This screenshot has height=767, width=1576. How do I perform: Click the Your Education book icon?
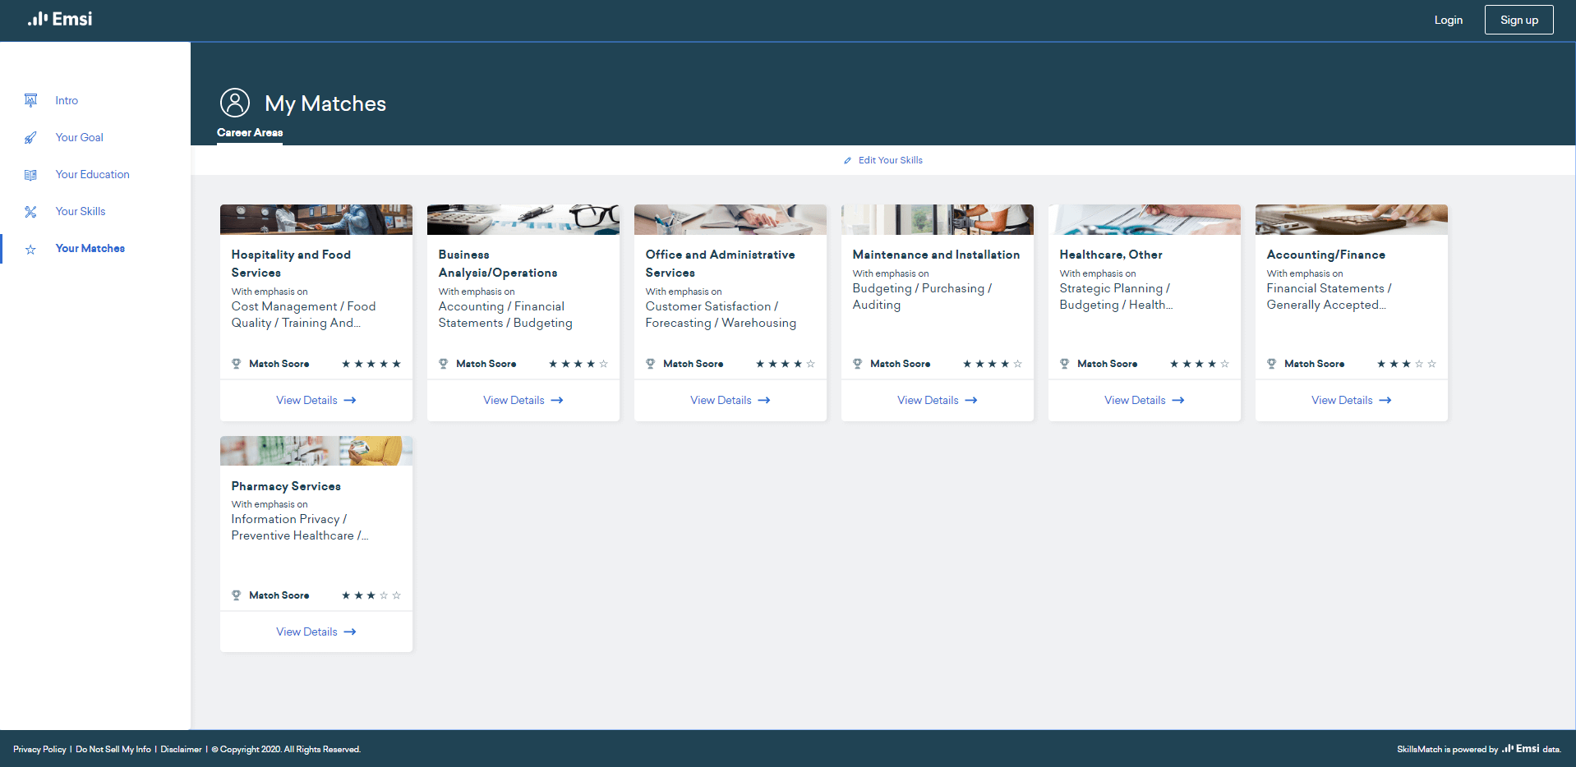coord(30,175)
